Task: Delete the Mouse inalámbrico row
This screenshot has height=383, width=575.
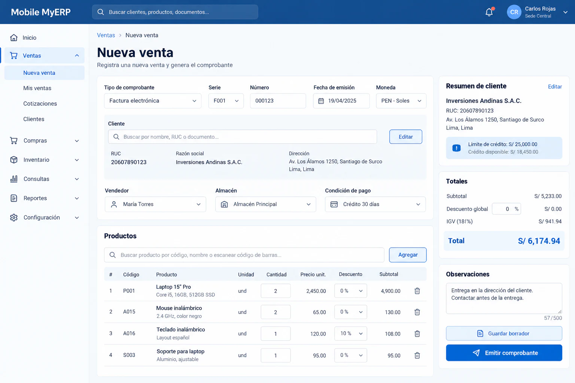Action: 417,312
